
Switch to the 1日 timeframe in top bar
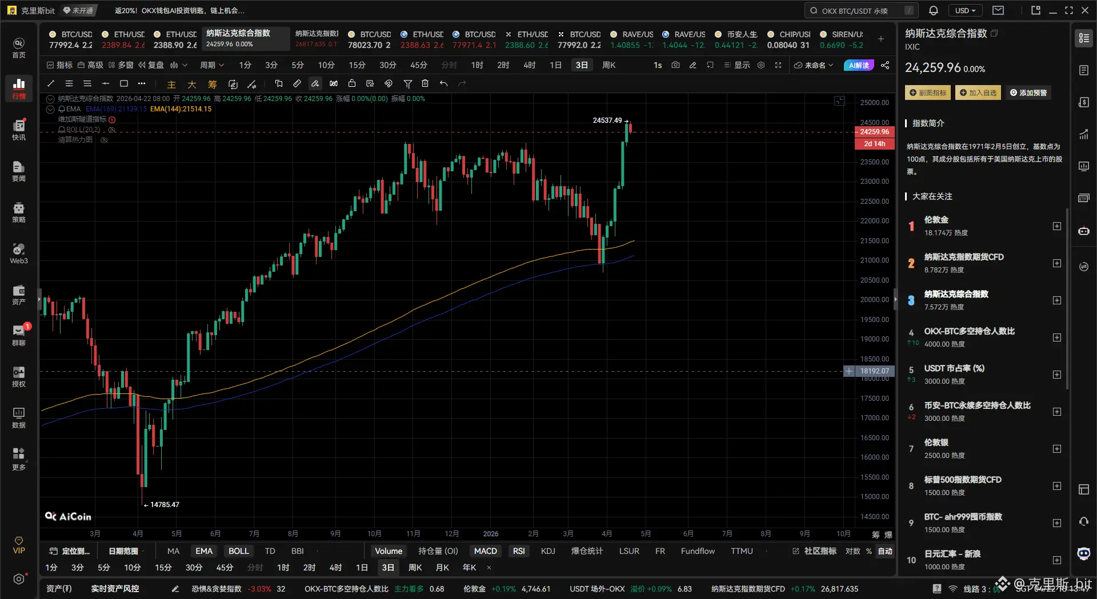point(555,65)
